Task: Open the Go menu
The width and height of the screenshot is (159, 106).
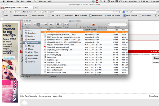Action: point(35,1)
